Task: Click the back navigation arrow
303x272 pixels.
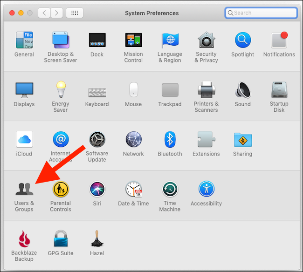Action: pyautogui.click(x=44, y=13)
